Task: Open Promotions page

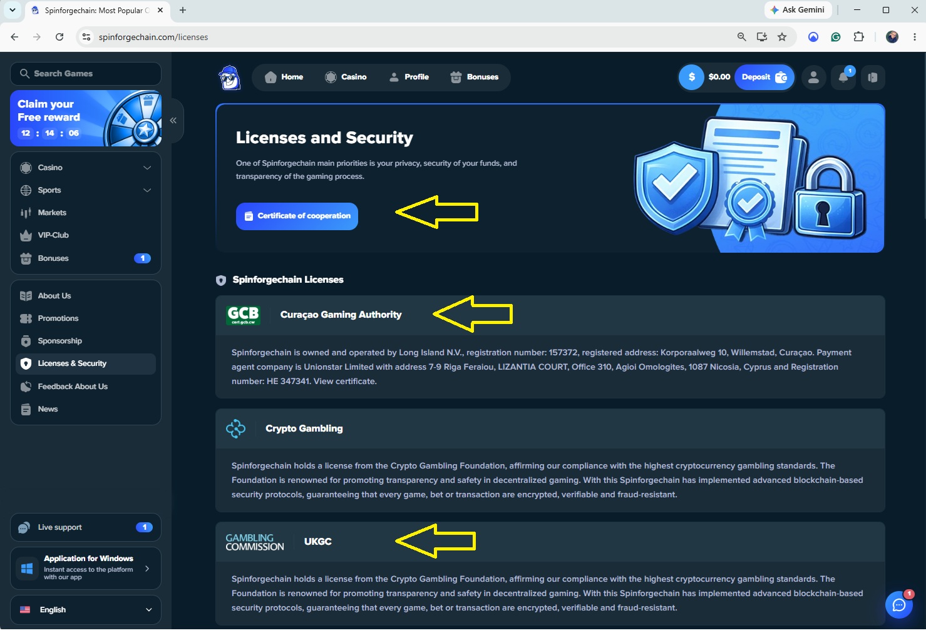Action: point(86,318)
